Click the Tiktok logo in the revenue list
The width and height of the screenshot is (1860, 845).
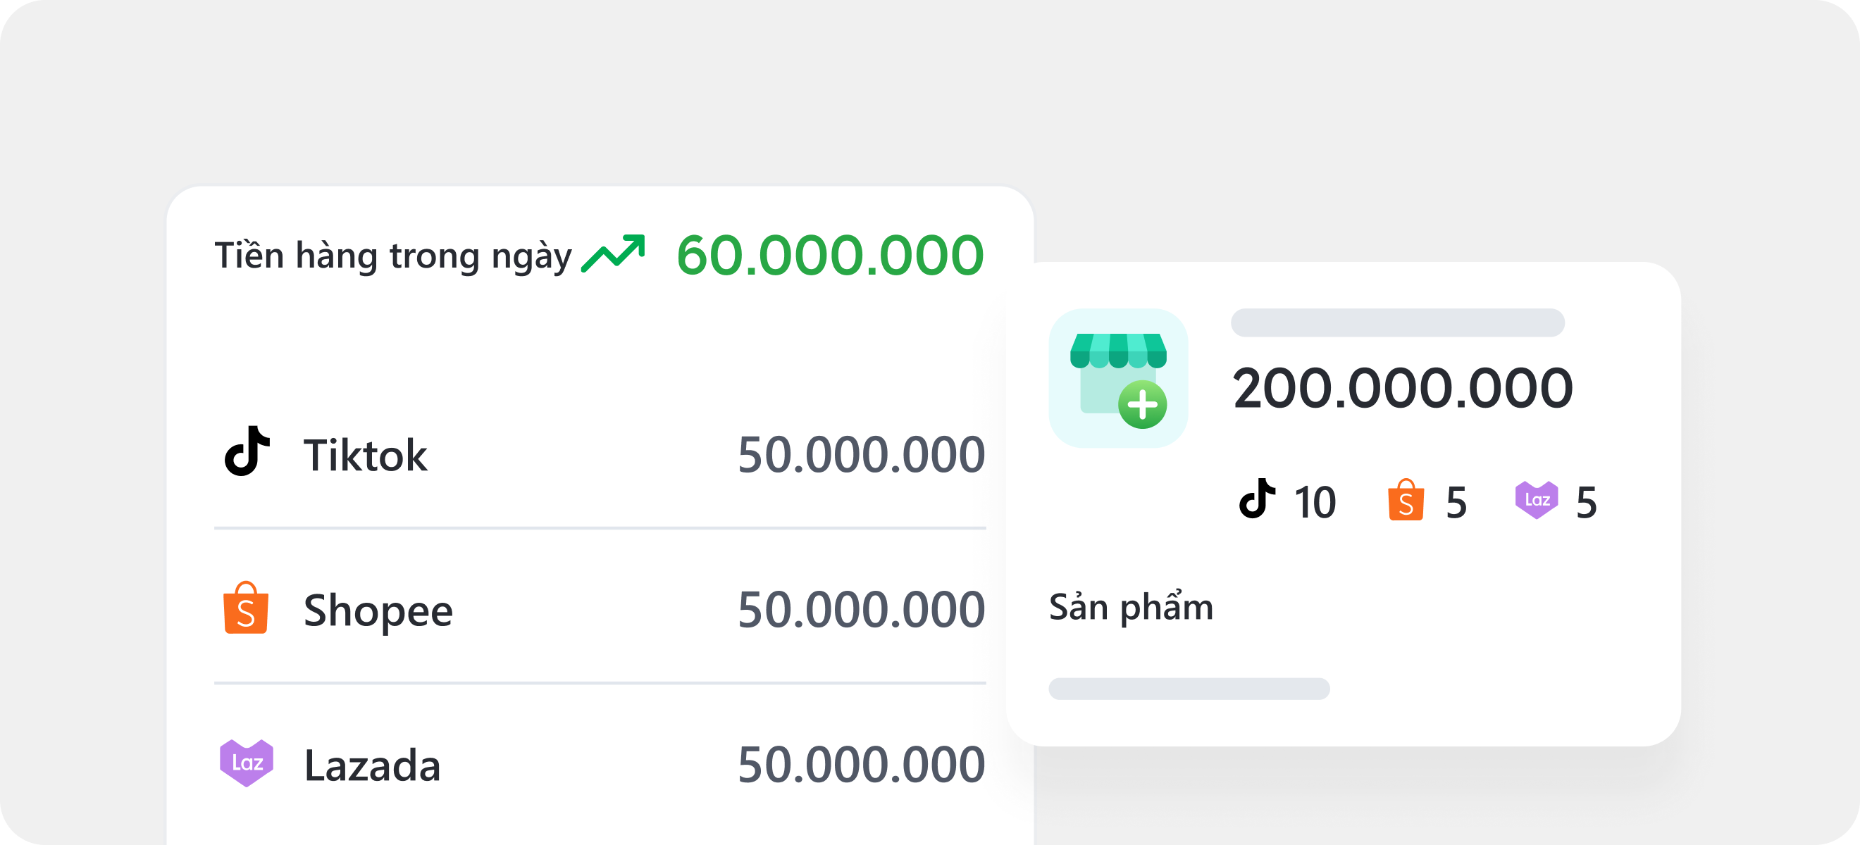[x=247, y=452]
